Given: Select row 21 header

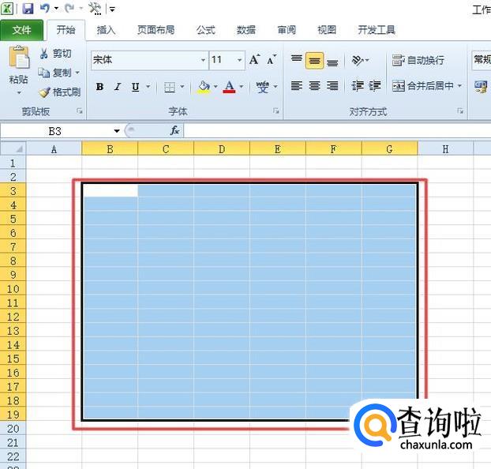Looking at the screenshot, I should click(x=13, y=442).
